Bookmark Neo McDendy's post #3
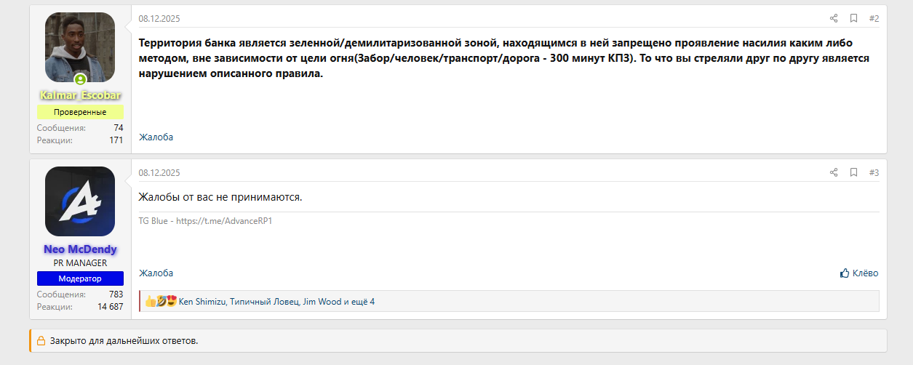 point(854,172)
